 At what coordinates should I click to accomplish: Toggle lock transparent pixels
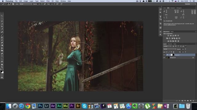click(167, 52)
